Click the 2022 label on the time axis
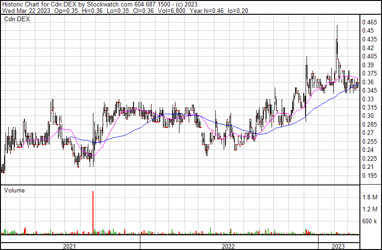382x250 pixels. 228,246
